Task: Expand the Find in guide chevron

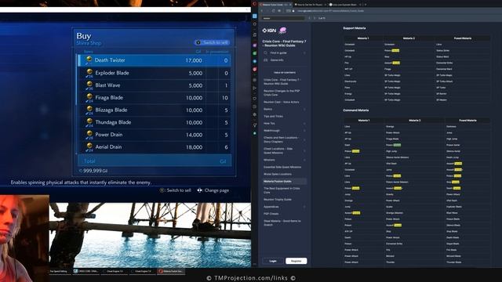Action: 304,52
